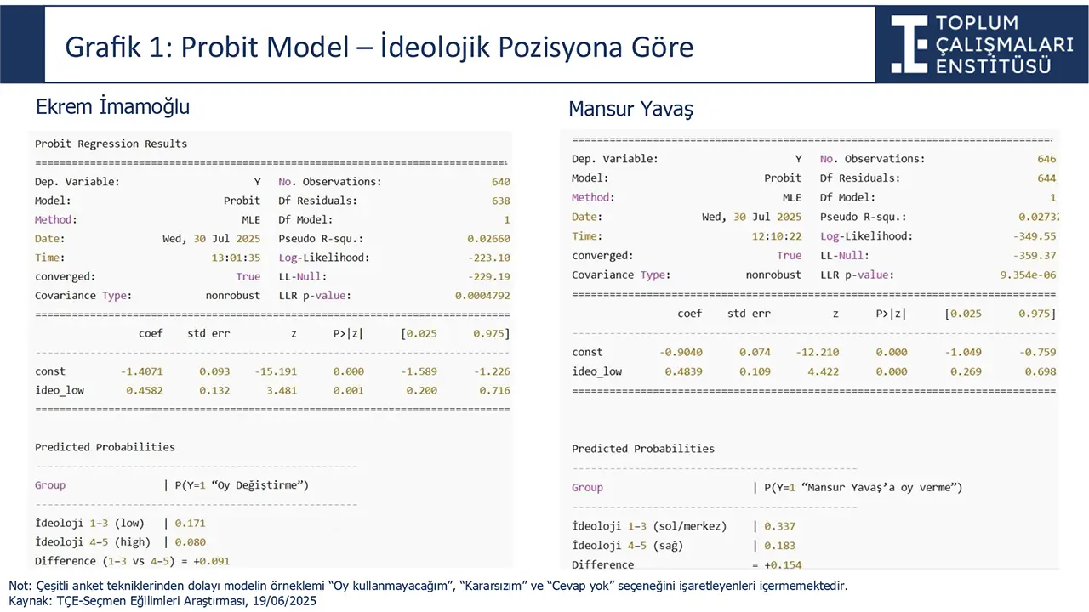This screenshot has width=1089, height=612.
Task: Click observations value 640 in İmamoğlu table
Action: point(500,182)
